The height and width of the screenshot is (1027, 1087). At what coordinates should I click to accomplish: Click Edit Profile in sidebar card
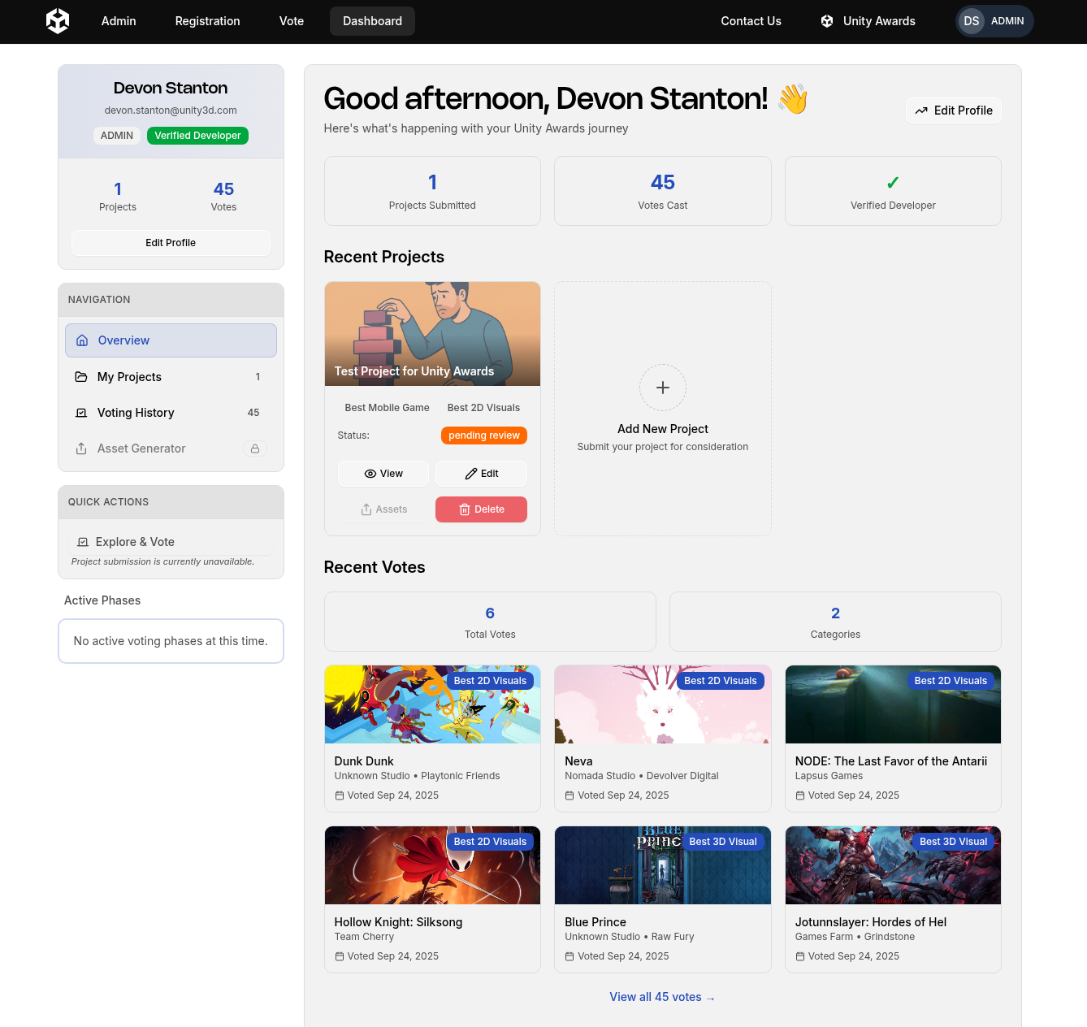(171, 243)
